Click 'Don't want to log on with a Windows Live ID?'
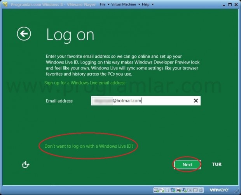Screen dimensions: 241x195 89,146
